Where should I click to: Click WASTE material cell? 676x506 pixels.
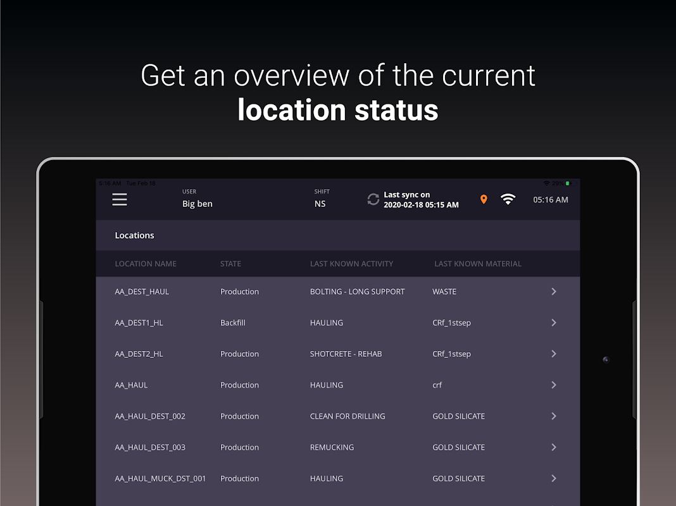click(444, 292)
